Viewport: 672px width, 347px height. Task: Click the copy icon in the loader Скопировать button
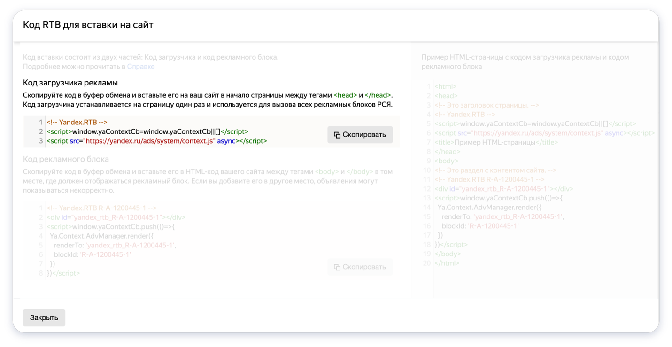[x=337, y=135]
